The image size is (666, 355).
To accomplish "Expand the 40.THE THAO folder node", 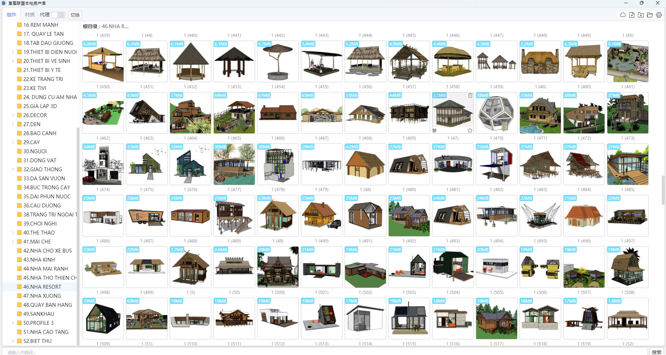I will (13, 233).
